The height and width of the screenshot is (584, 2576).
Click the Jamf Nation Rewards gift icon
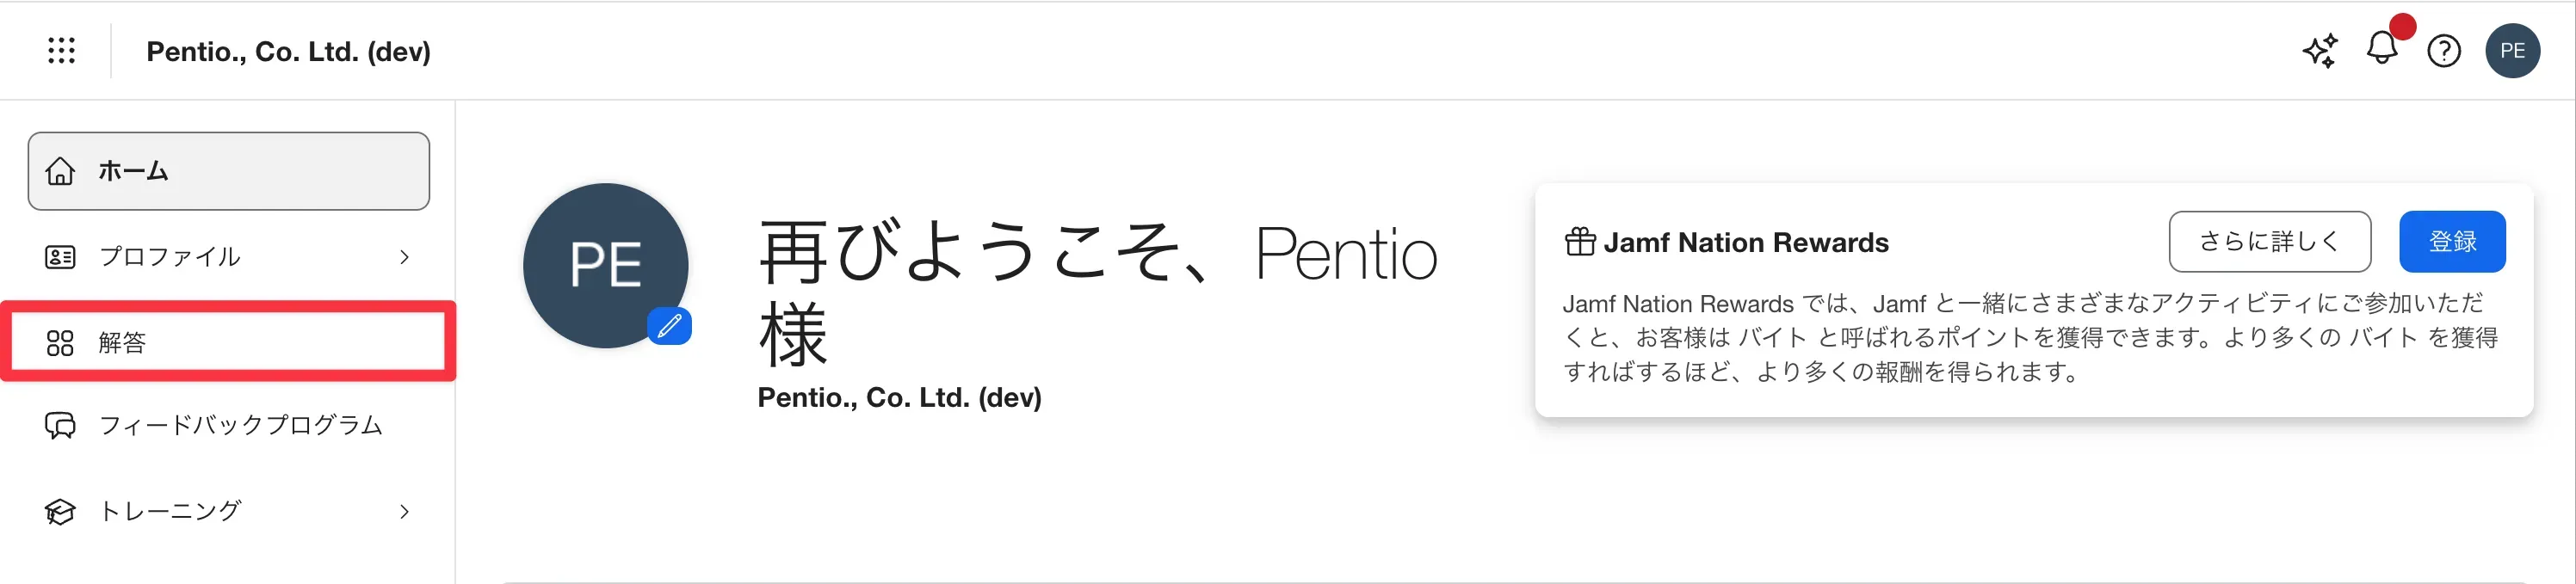point(1580,242)
